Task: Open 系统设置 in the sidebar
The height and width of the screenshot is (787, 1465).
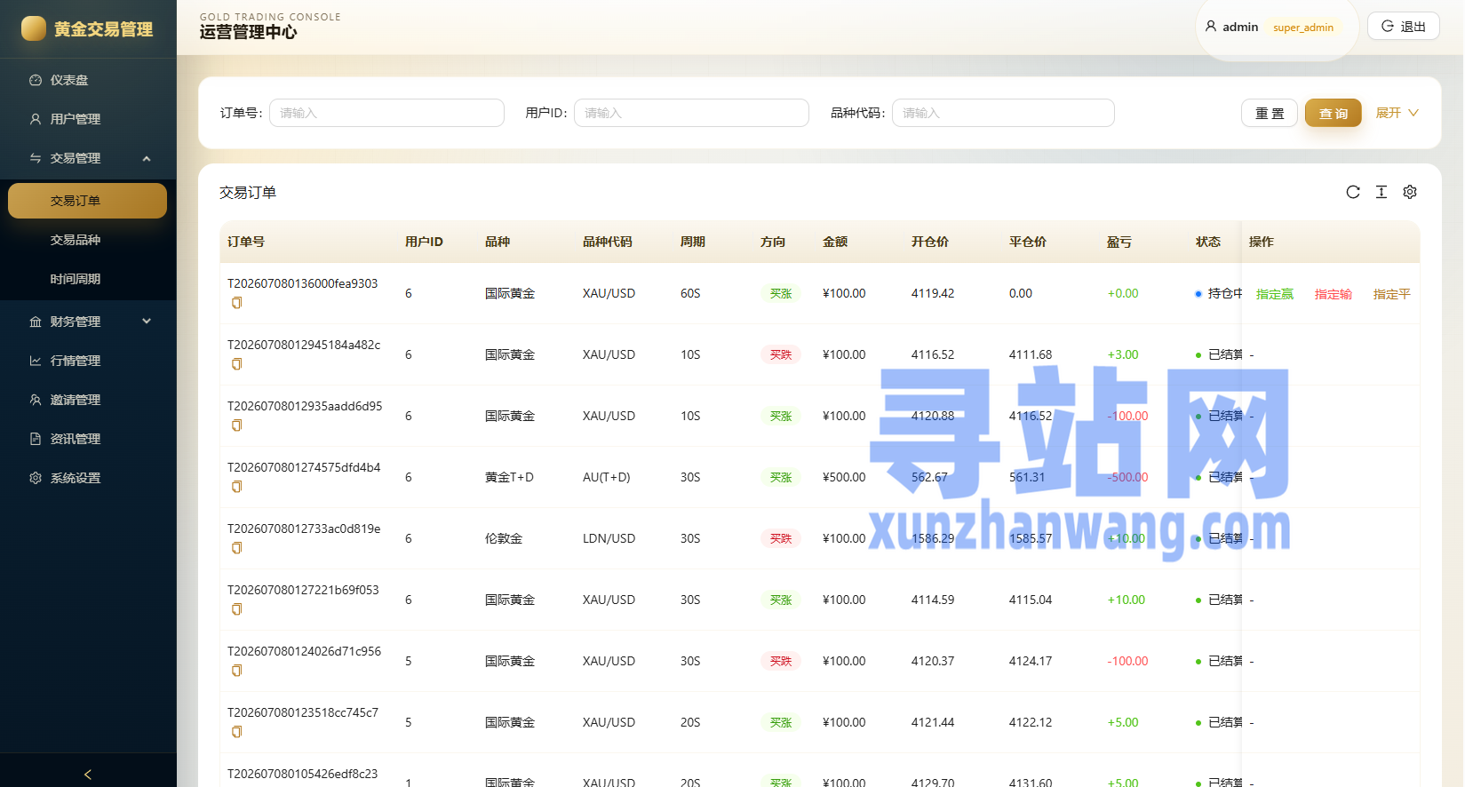Action: (88, 478)
